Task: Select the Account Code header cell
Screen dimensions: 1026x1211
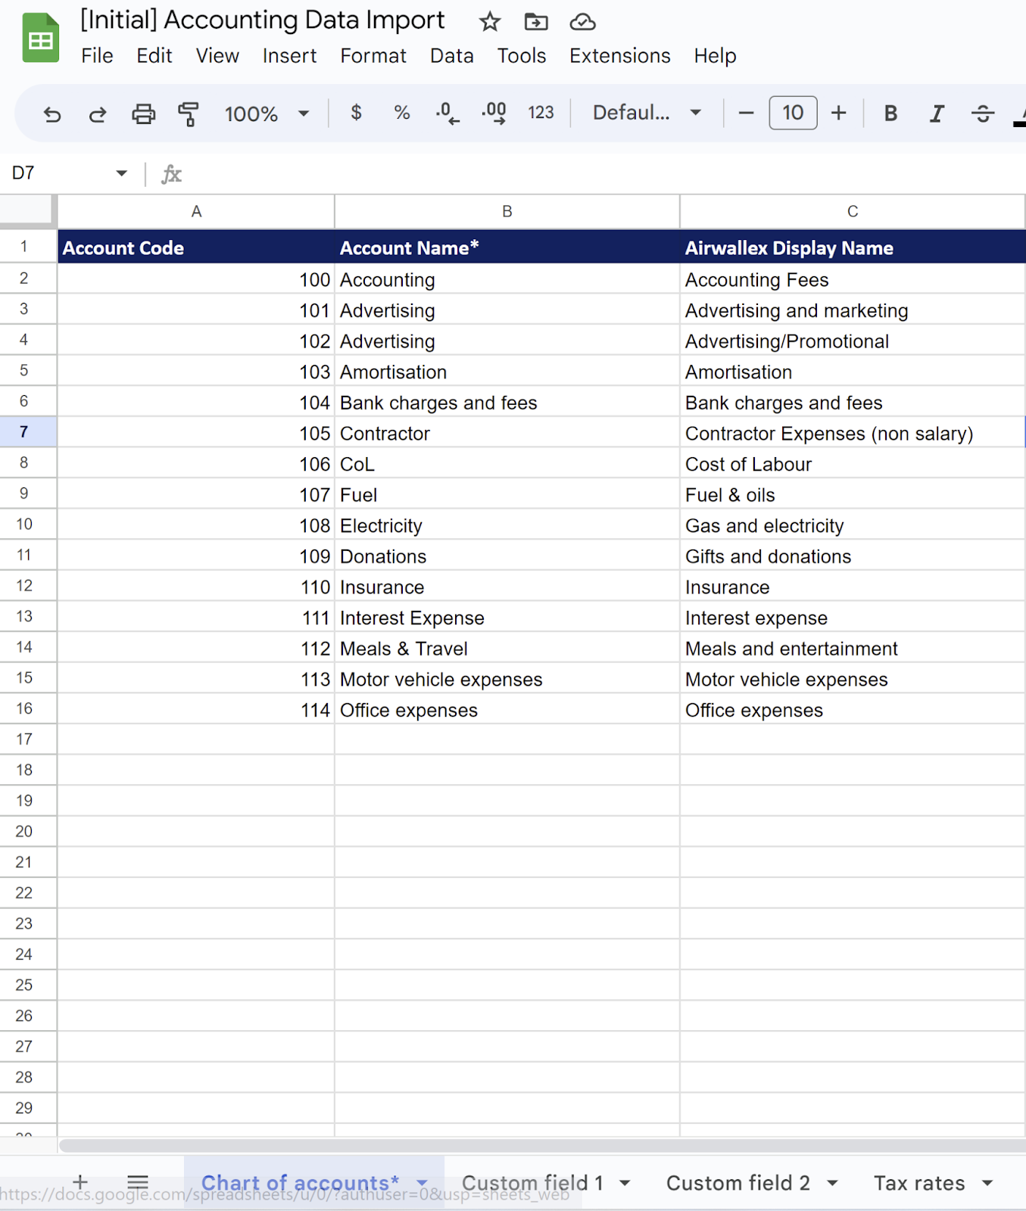Action: pos(196,247)
